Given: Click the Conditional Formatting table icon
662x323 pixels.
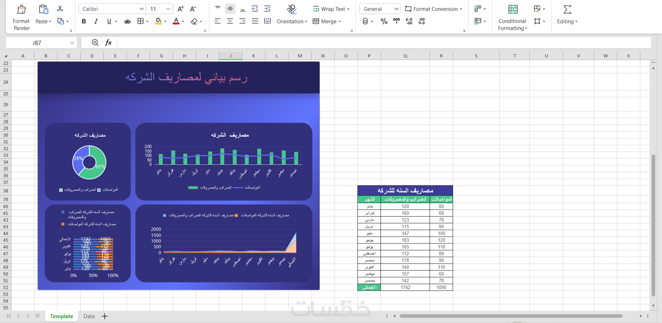Looking at the screenshot, I should 513,9.
